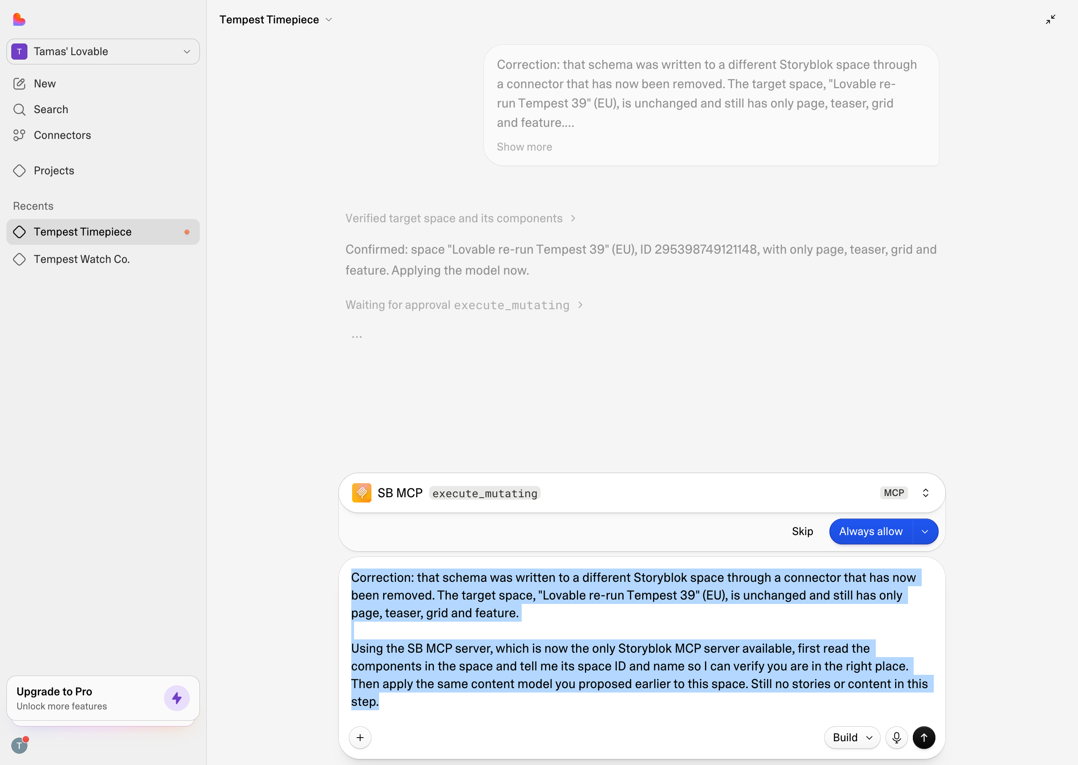
Task: Click the collapse view arrows icon
Action: (x=1050, y=19)
